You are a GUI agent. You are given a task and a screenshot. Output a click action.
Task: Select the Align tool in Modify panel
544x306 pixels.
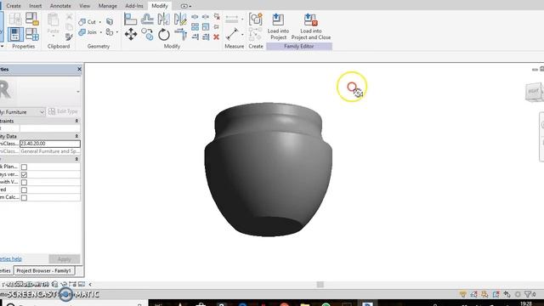[x=130, y=19]
